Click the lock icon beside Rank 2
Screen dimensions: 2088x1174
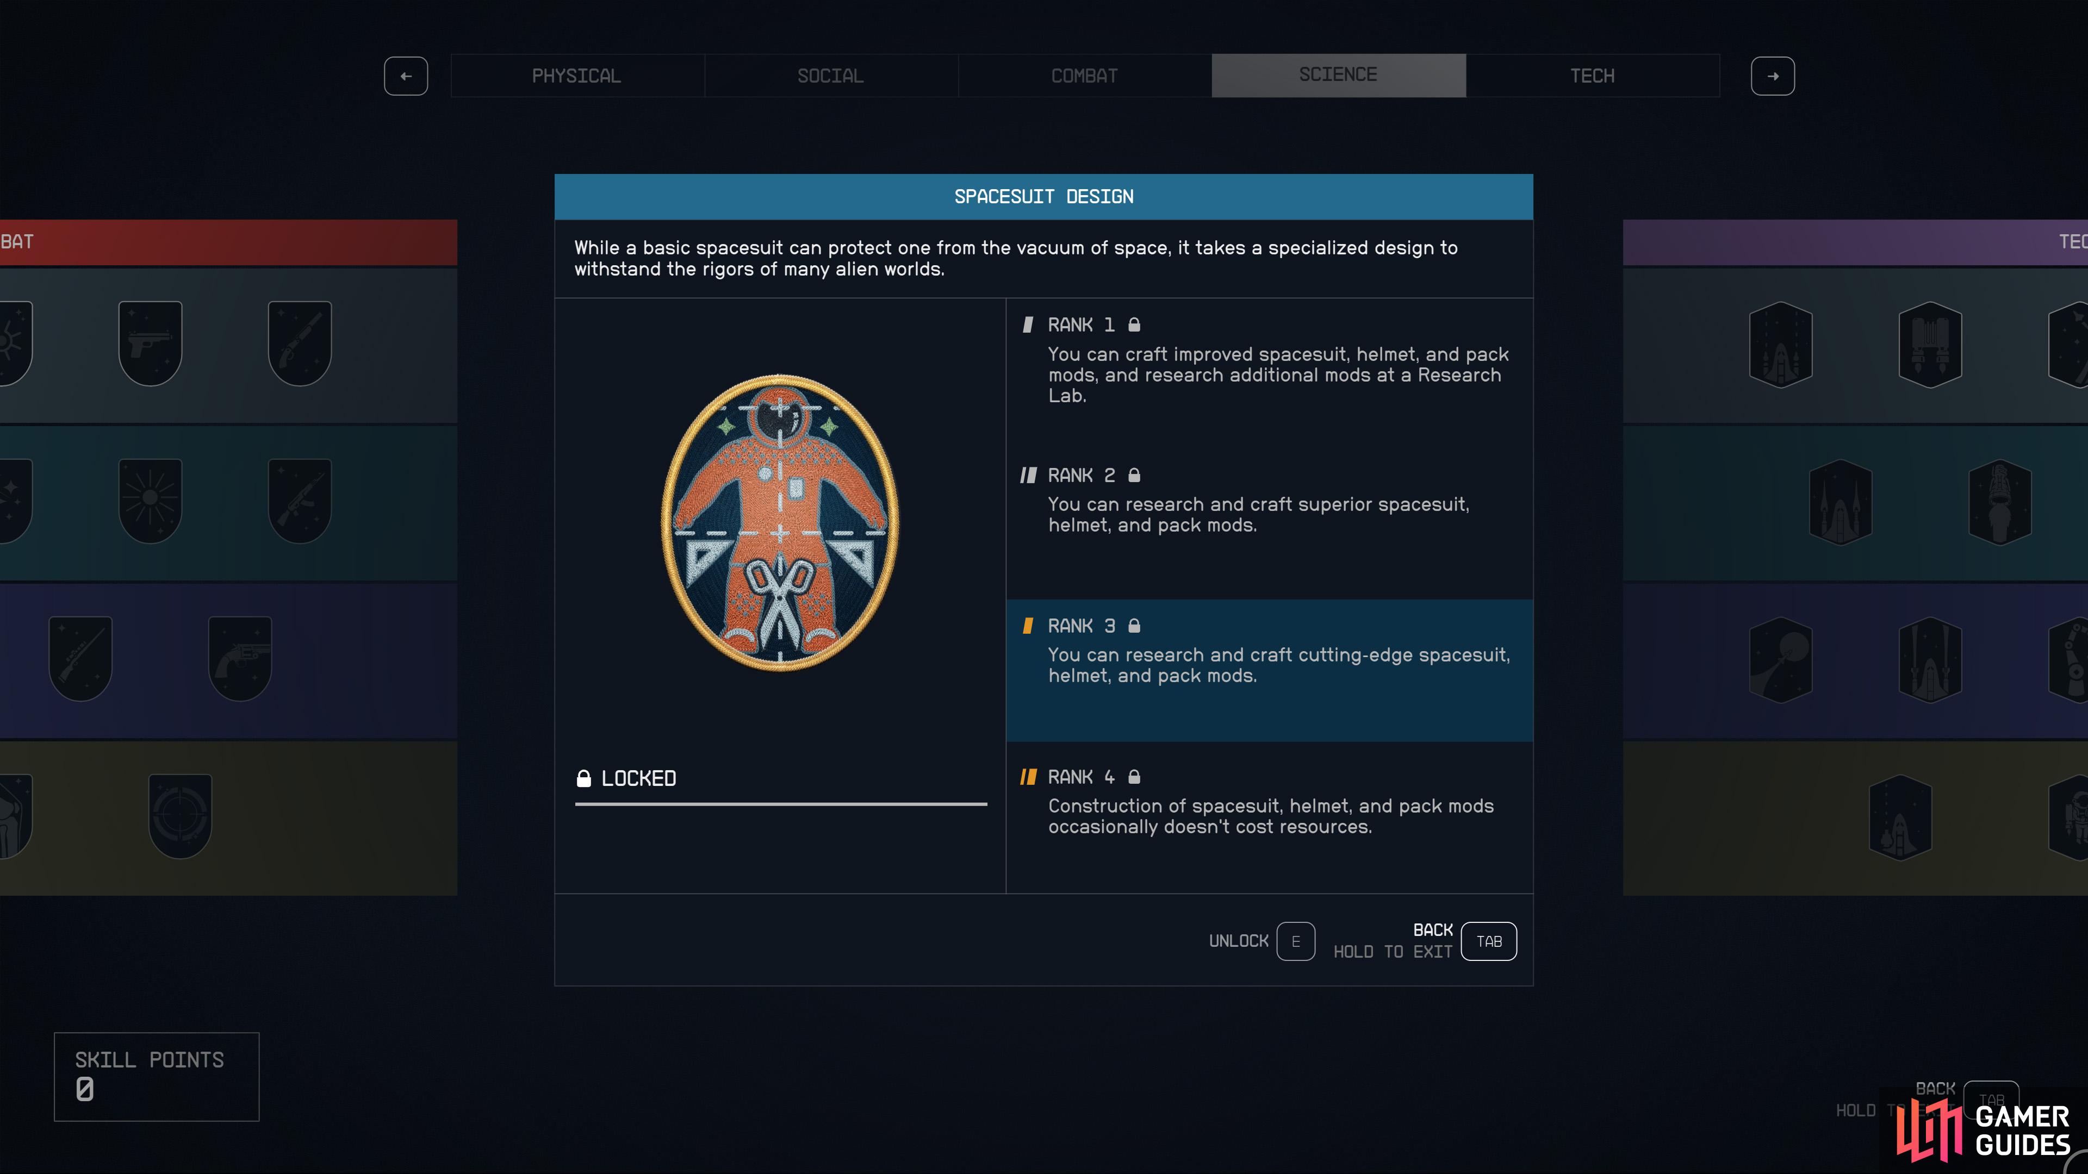pos(1134,476)
